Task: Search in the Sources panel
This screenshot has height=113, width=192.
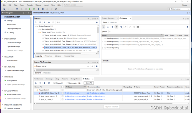Action: coord(36,22)
